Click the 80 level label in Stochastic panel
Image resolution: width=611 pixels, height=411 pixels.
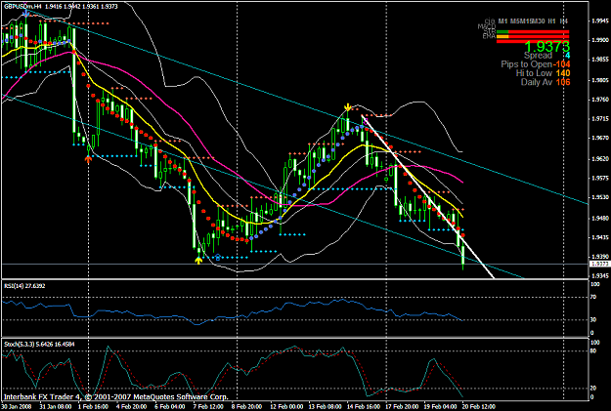(x=593, y=350)
